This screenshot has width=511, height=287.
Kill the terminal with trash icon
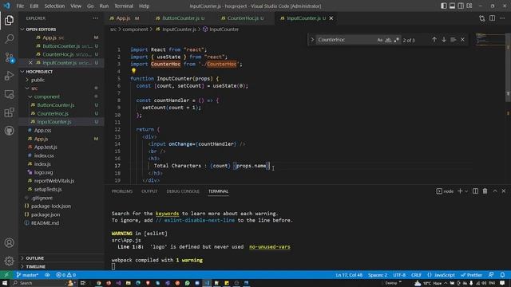pyautogui.click(x=485, y=191)
